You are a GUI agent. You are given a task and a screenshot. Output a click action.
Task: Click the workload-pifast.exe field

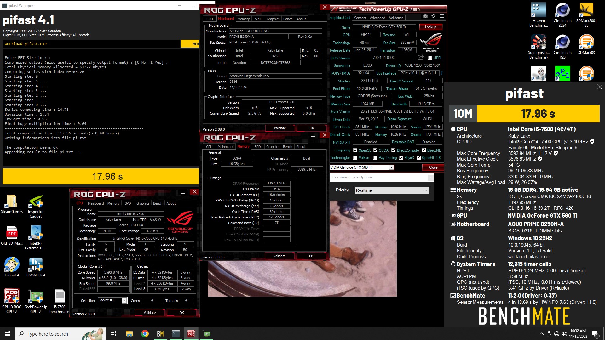91,44
